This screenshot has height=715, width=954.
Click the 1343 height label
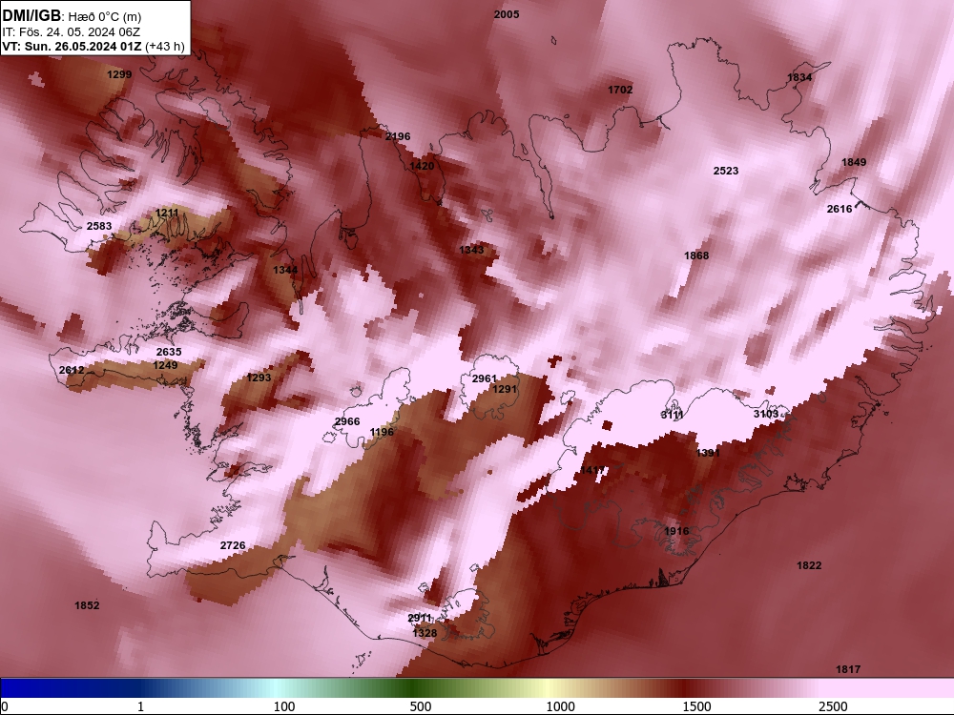click(471, 250)
